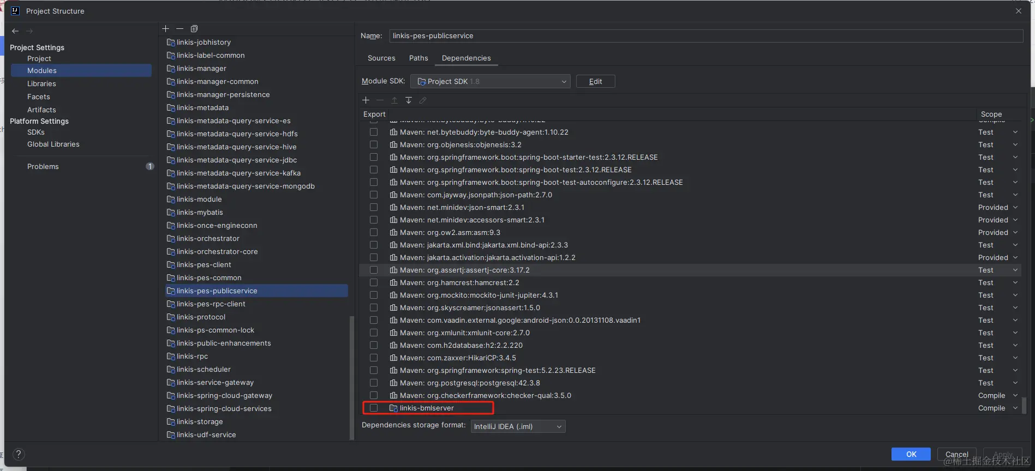Click the linkis-manager module folder icon
The image size is (1035, 471).
[171, 69]
